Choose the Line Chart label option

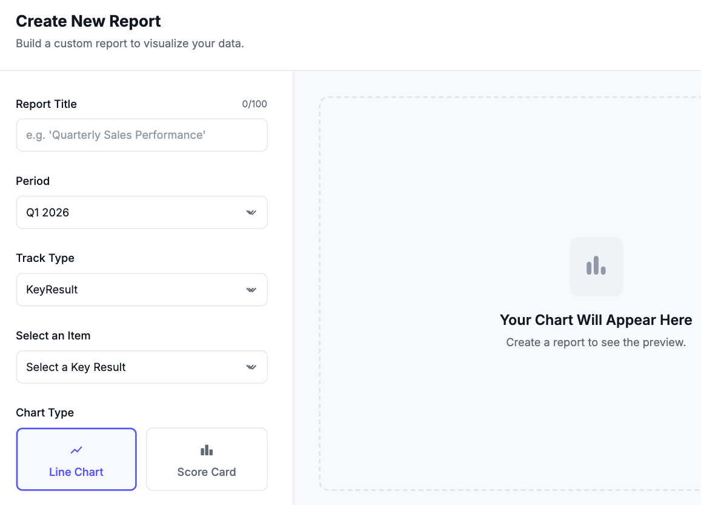(76, 472)
